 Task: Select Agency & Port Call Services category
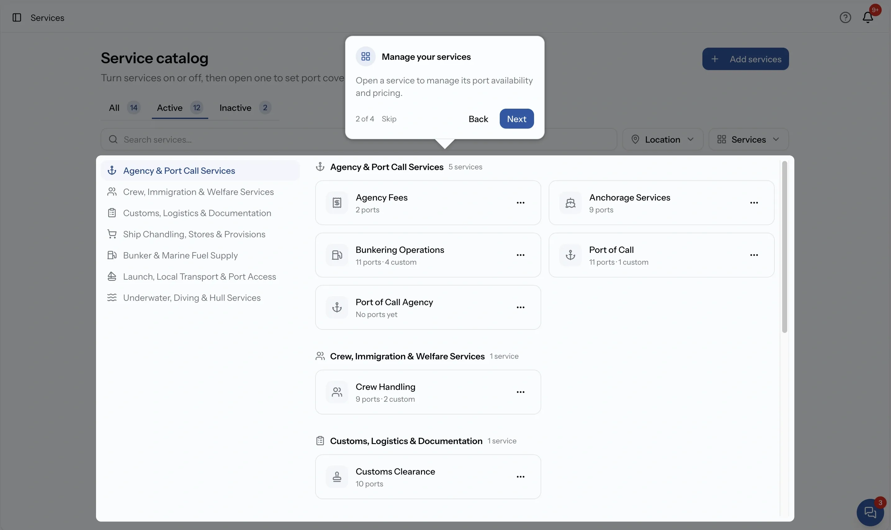point(200,171)
